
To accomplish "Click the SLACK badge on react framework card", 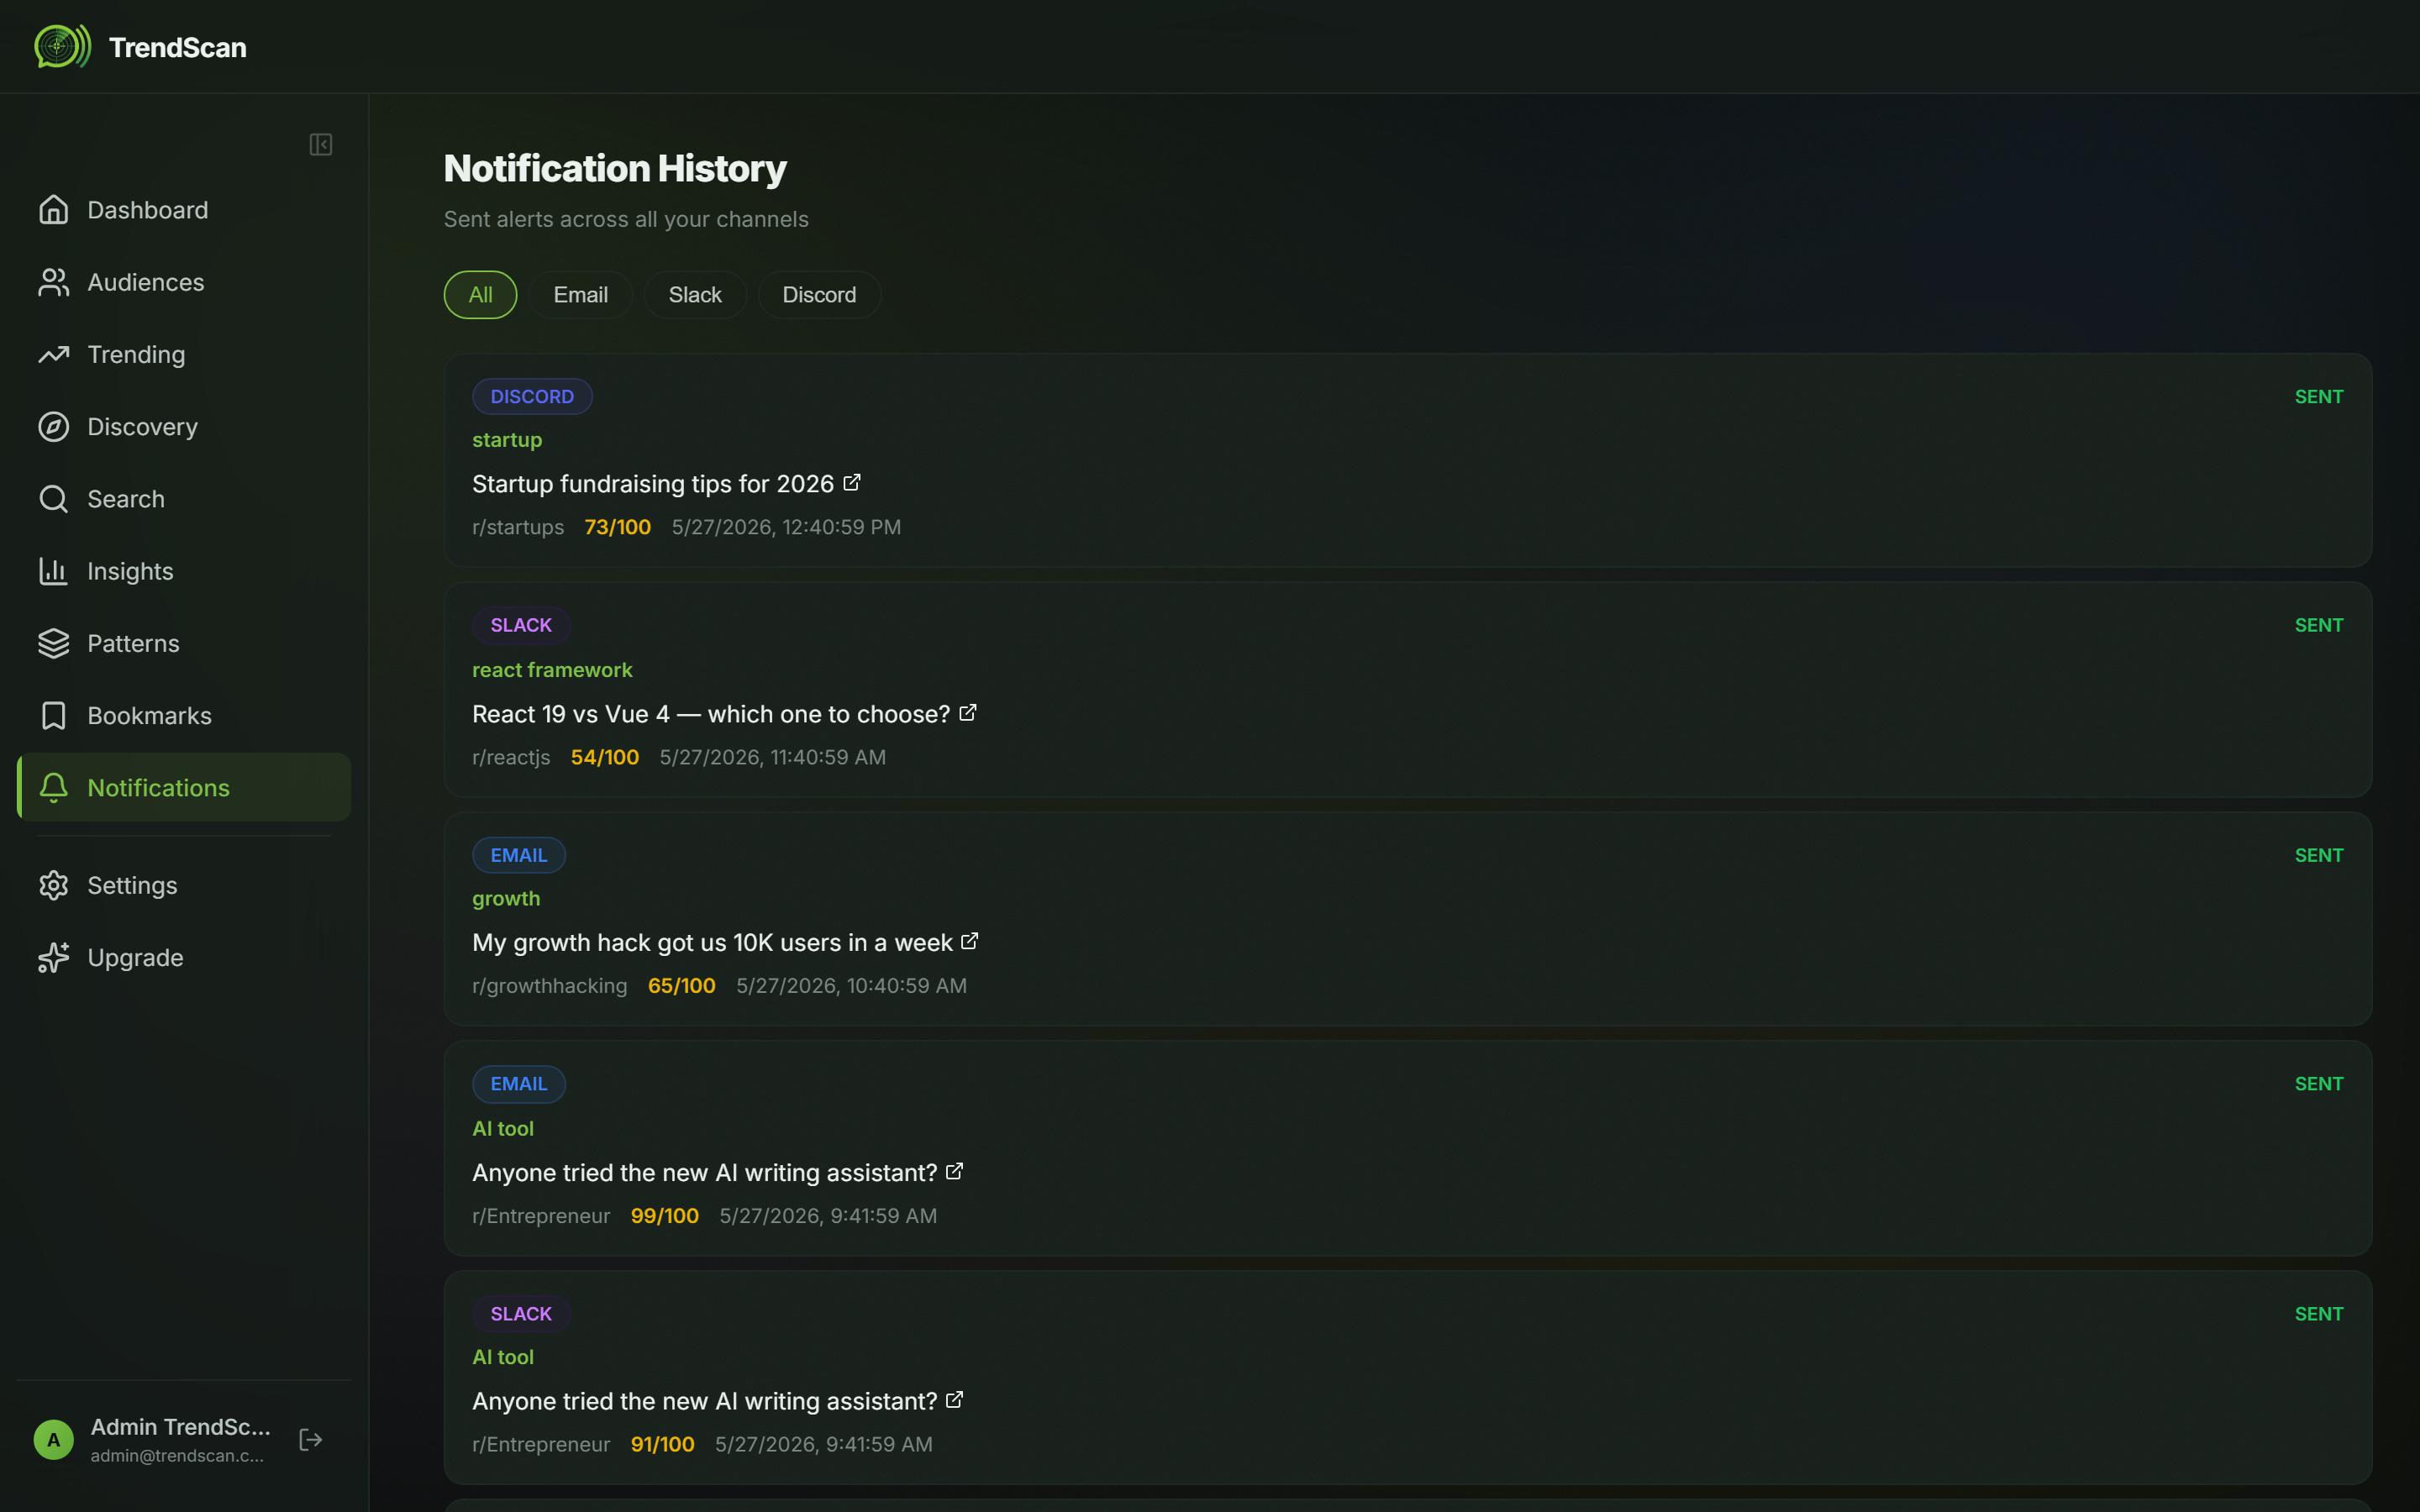I will pos(521,625).
